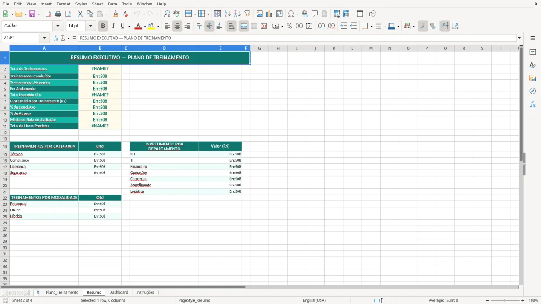The height and width of the screenshot is (304, 541).
Task: Expand the formula bar input line
Action: pos(519,38)
